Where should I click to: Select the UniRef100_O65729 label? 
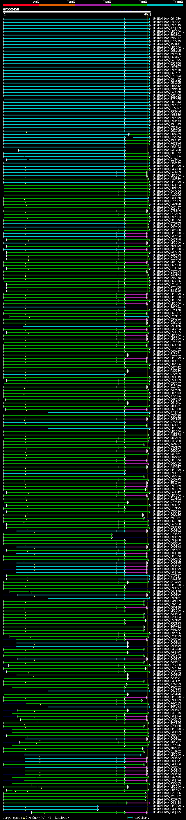[167, 134]
